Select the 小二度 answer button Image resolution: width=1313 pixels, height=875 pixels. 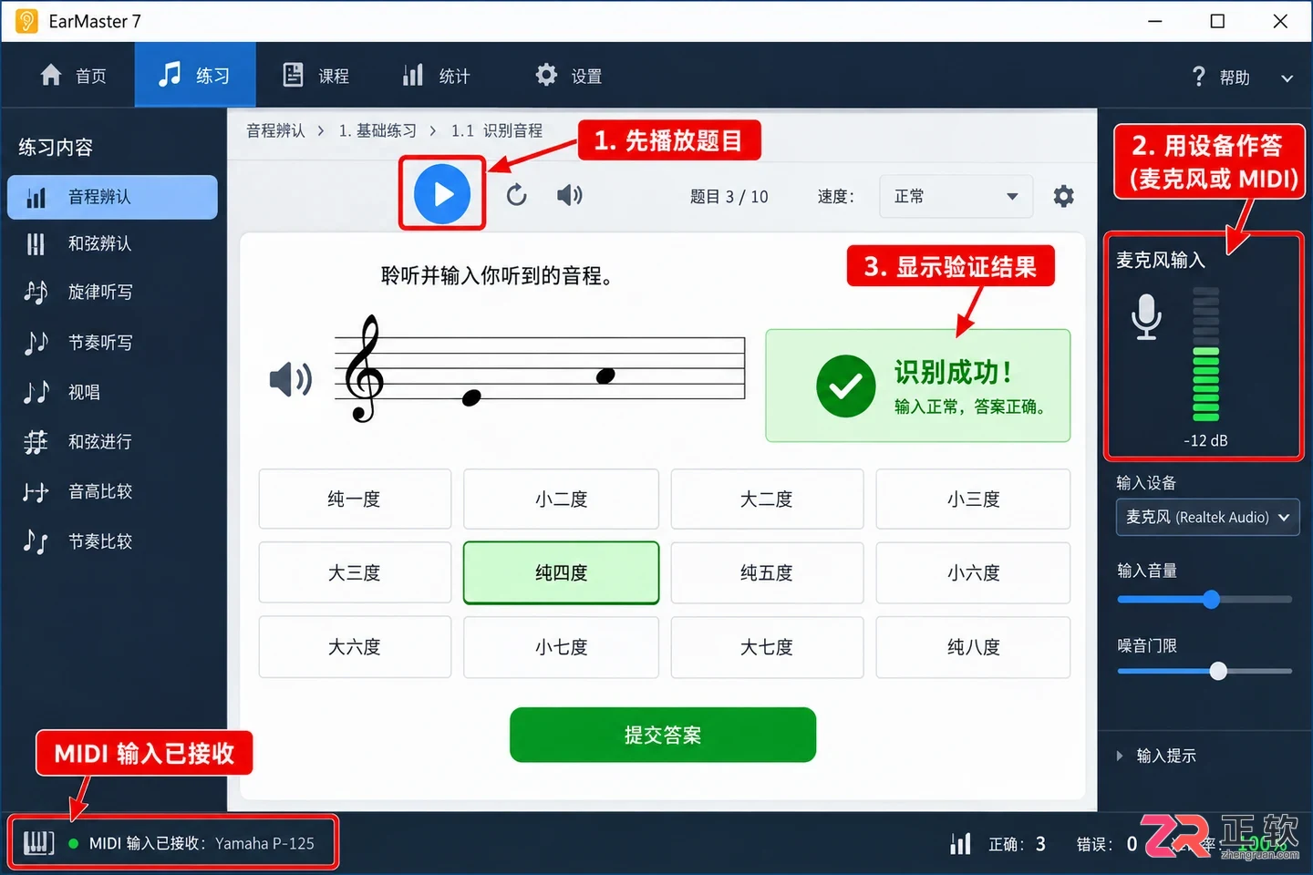click(561, 499)
